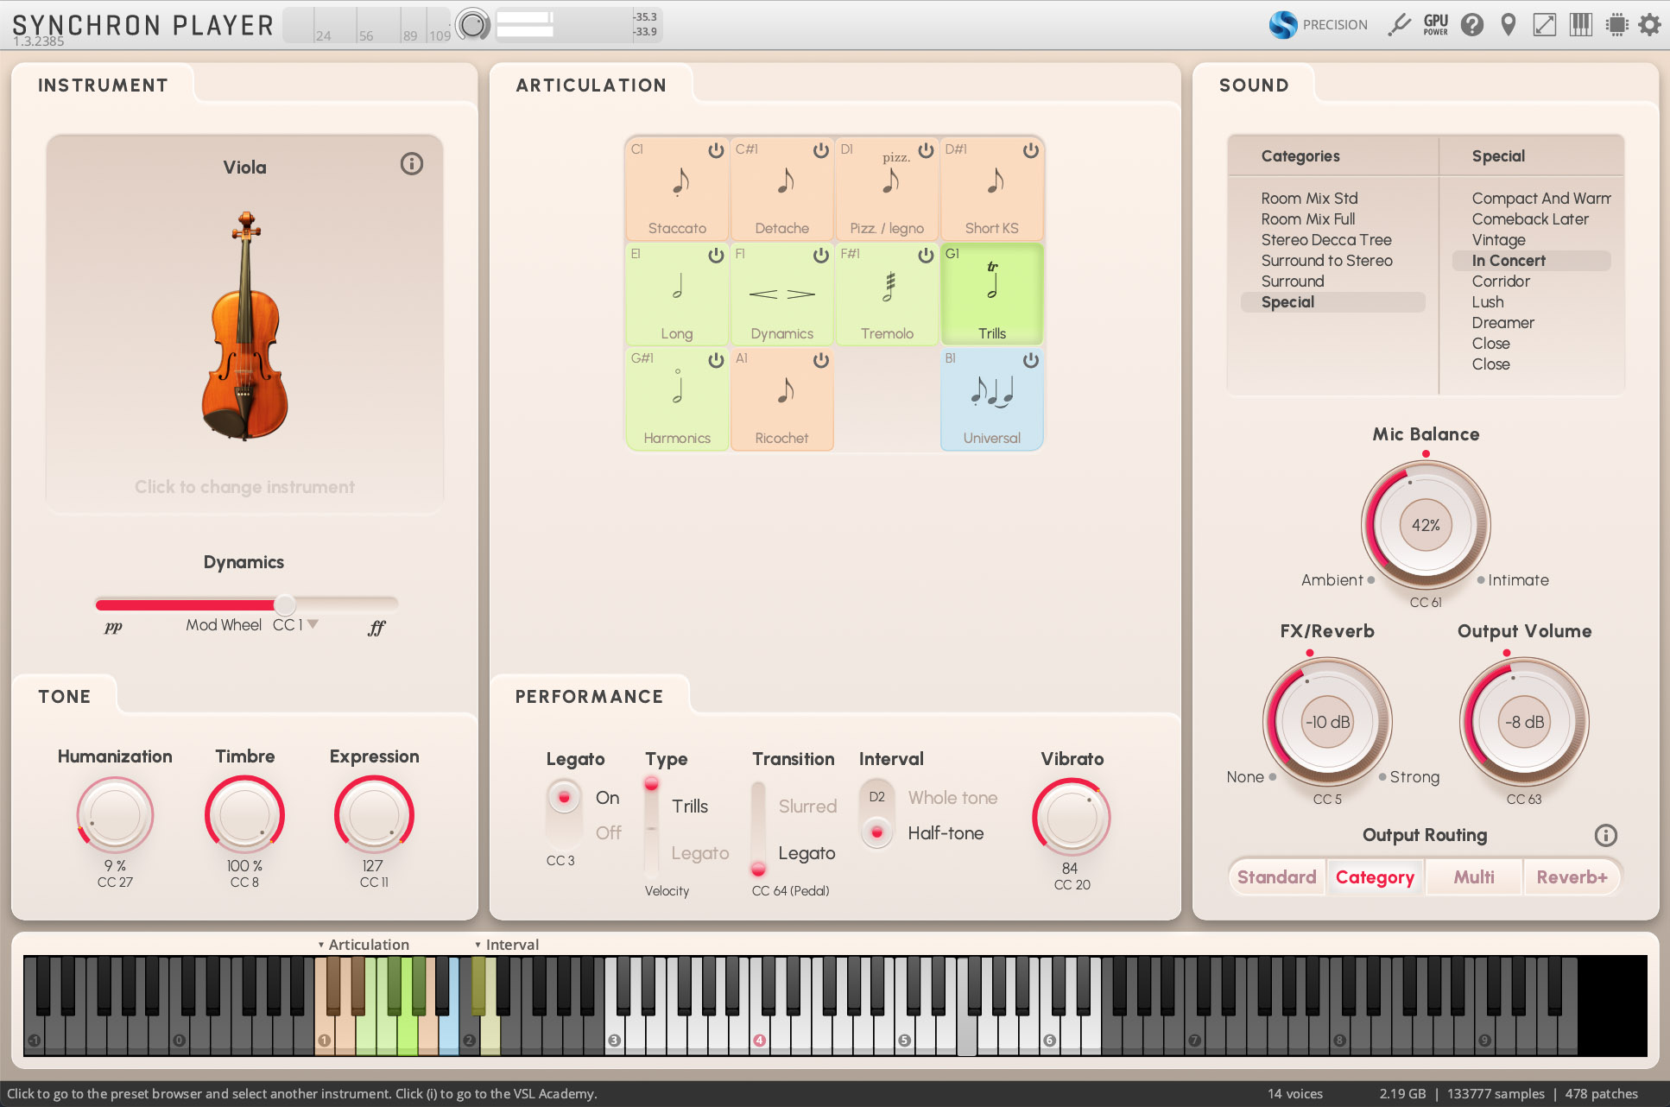Screen dimensions: 1670x1107
Task: Select the Universal articulation pad
Action: (x=992, y=398)
